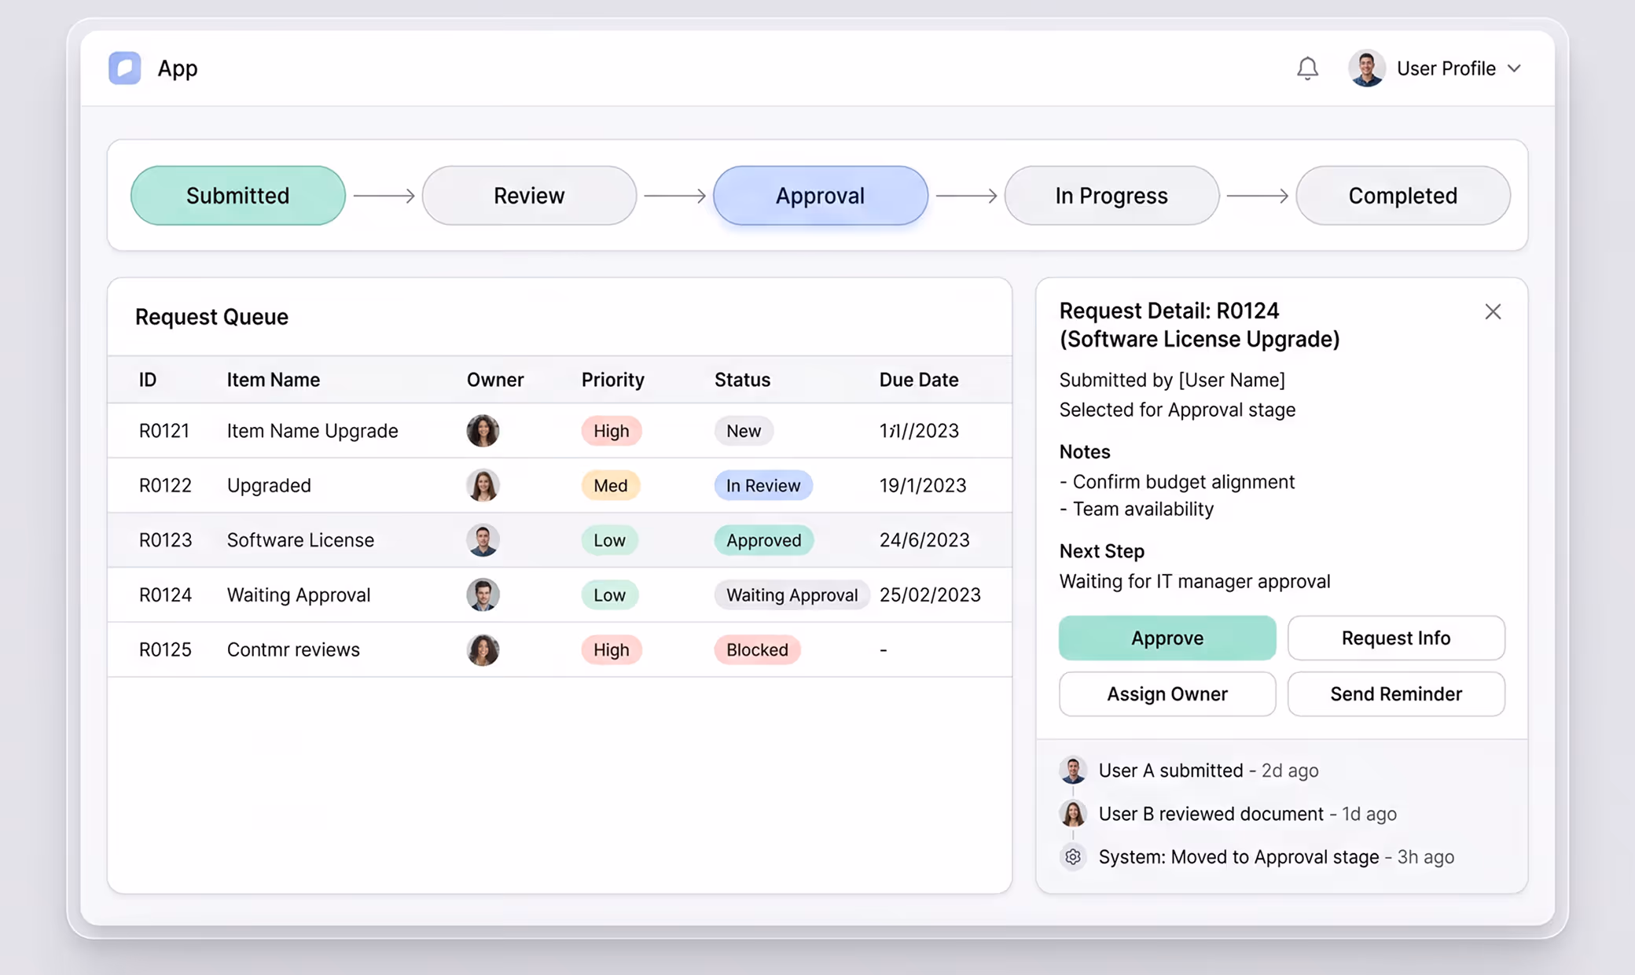Close the Request Detail panel
This screenshot has height=975, width=1635.
(x=1493, y=311)
